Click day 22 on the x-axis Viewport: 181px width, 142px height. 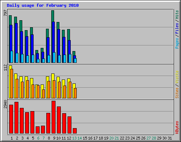[x=122, y=138]
